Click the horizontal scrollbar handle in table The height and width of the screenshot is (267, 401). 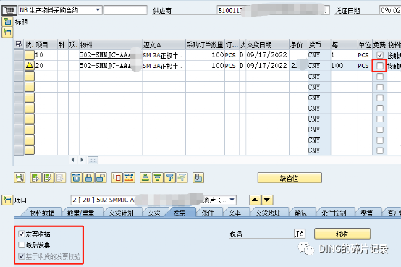(93, 161)
